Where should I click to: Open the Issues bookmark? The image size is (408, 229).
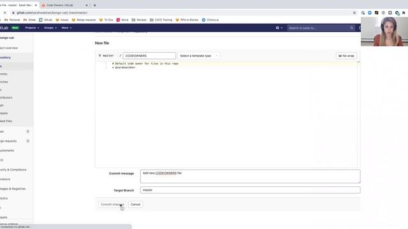click(x=62, y=20)
